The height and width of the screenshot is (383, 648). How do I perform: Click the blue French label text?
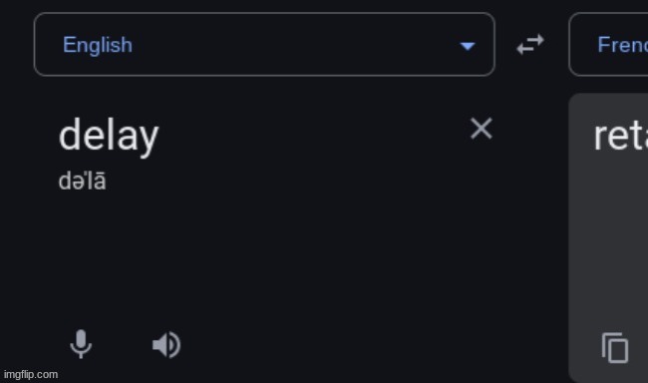coord(623,44)
